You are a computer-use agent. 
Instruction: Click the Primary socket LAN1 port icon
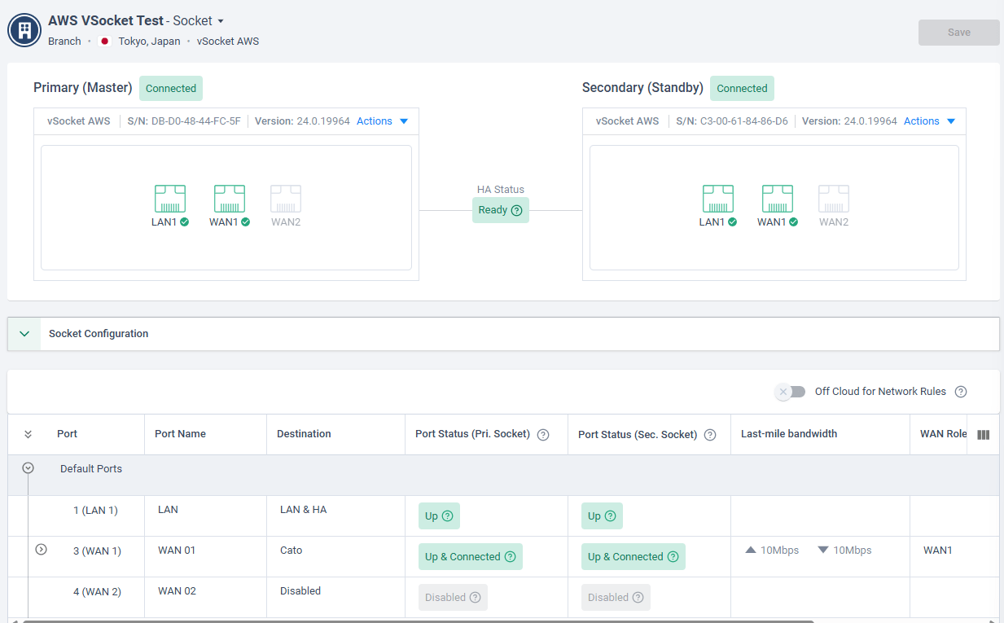[x=170, y=199]
